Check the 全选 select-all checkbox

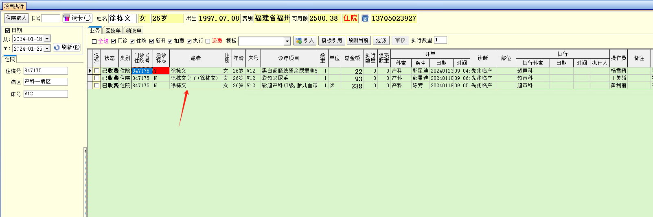click(x=94, y=41)
